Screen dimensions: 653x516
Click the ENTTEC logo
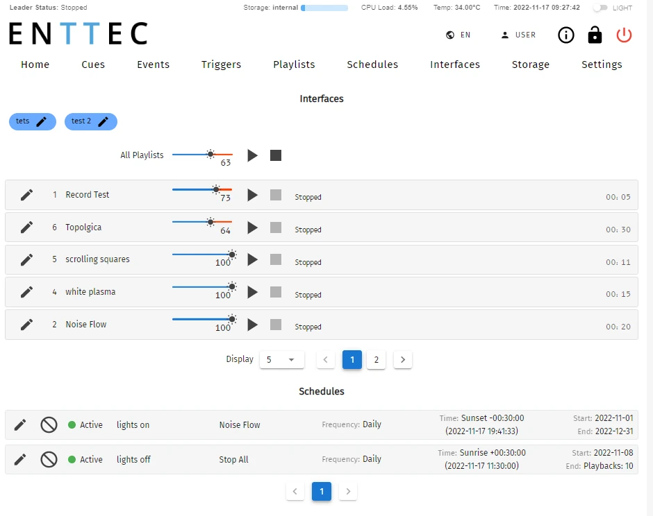click(x=78, y=34)
